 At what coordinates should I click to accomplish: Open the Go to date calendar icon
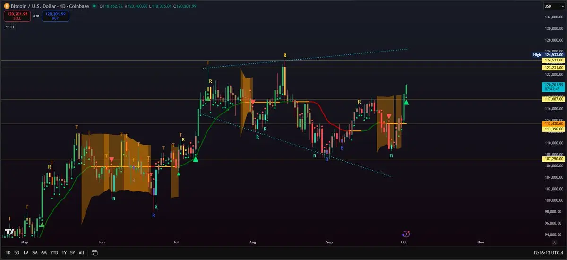(x=94, y=253)
